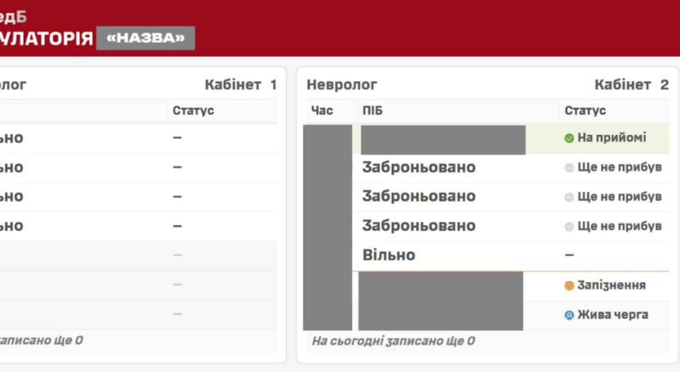The height and width of the screenshot is (382, 680).
Task: Click the 'Час' column header
Action: pos(322,110)
